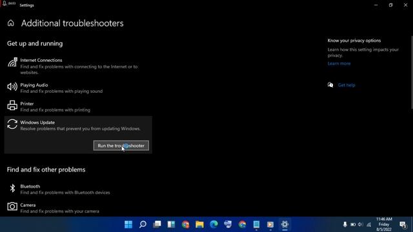Minimize the Settings window
Screen dimensions: 413x232
click(376, 5)
